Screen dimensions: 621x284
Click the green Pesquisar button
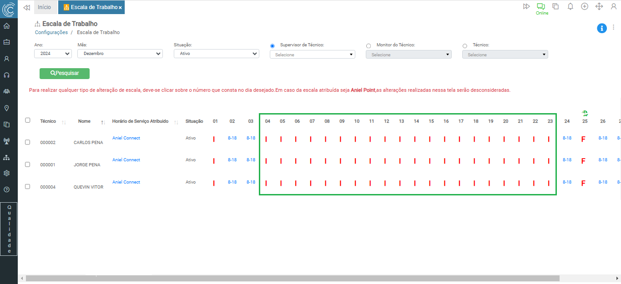pyautogui.click(x=65, y=73)
